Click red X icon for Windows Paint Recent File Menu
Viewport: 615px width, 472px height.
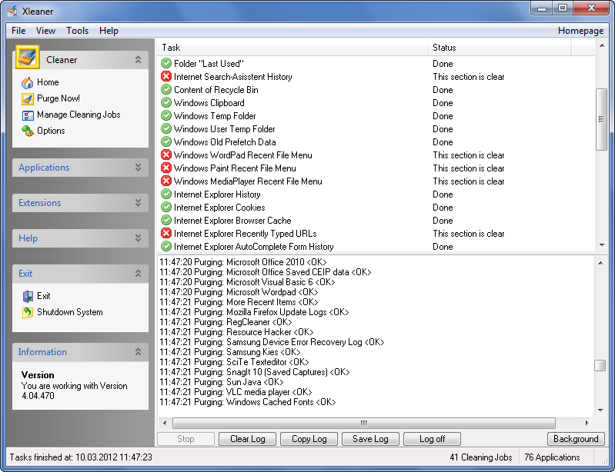point(166,168)
